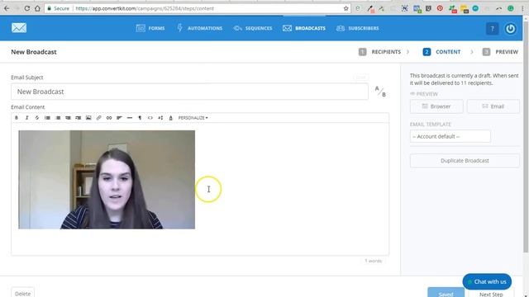
Task: Open the text color tool
Action: point(171,118)
